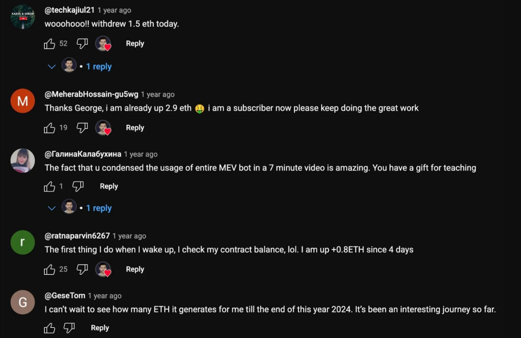The height and width of the screenshot is (338, 521).
Task: Reply to @MeherabHossain-gu5wg's comment
Action: (x=135, y=128)
